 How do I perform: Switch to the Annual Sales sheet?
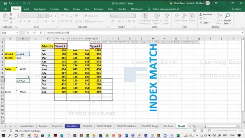27,126
